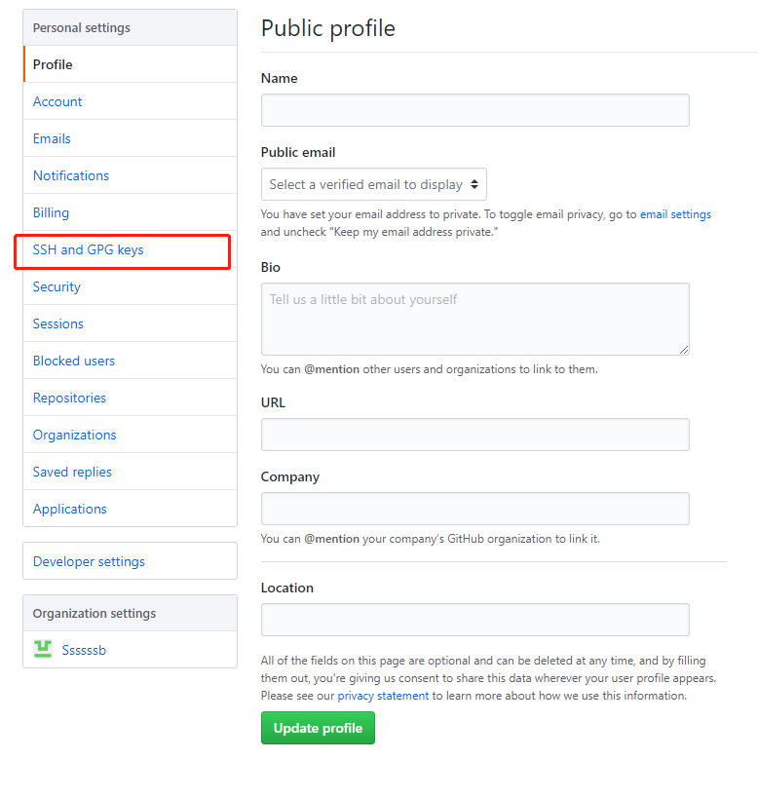The image size is (758, 798).
Task: Open Developer settings
Action: pos(89,562)
